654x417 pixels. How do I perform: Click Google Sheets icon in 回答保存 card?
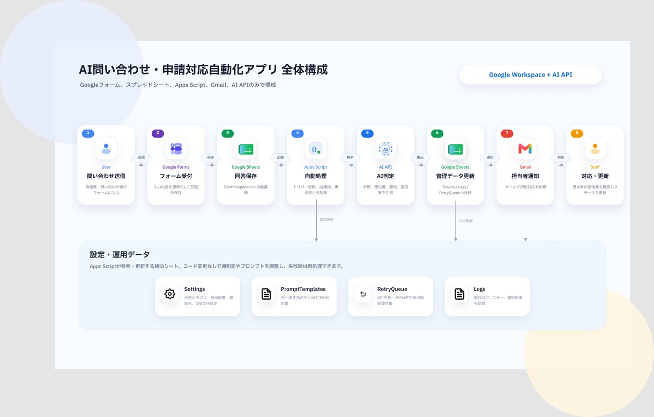point(246,149)
